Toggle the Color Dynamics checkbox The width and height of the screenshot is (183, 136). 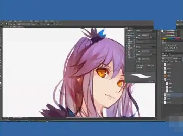127,44
